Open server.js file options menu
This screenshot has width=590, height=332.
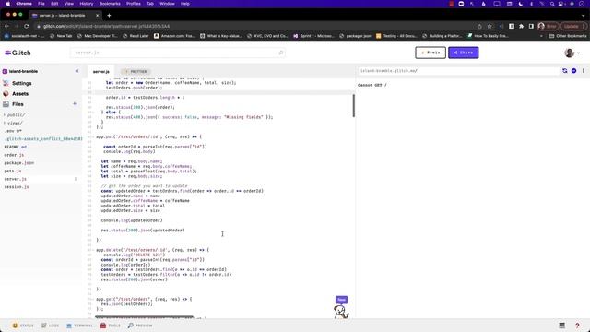coord(76,179)
